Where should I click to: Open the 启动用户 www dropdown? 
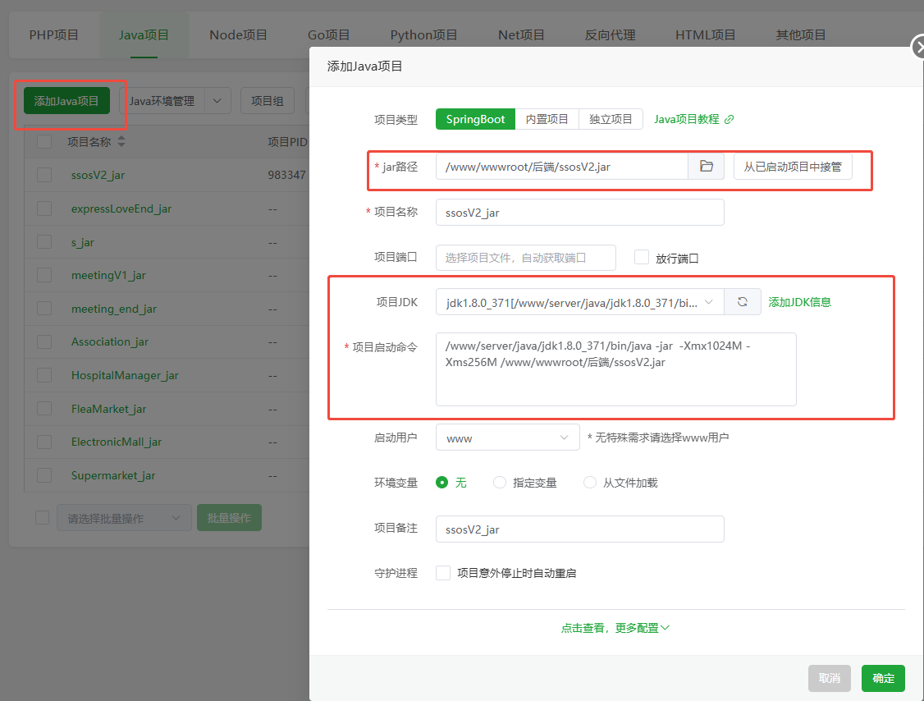507,438
